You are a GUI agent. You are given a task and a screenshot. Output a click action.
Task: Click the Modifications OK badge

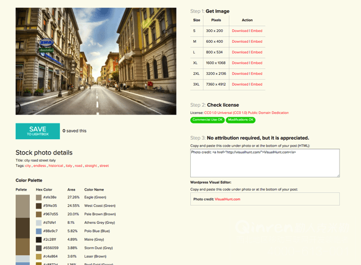[x=241, y=120]
